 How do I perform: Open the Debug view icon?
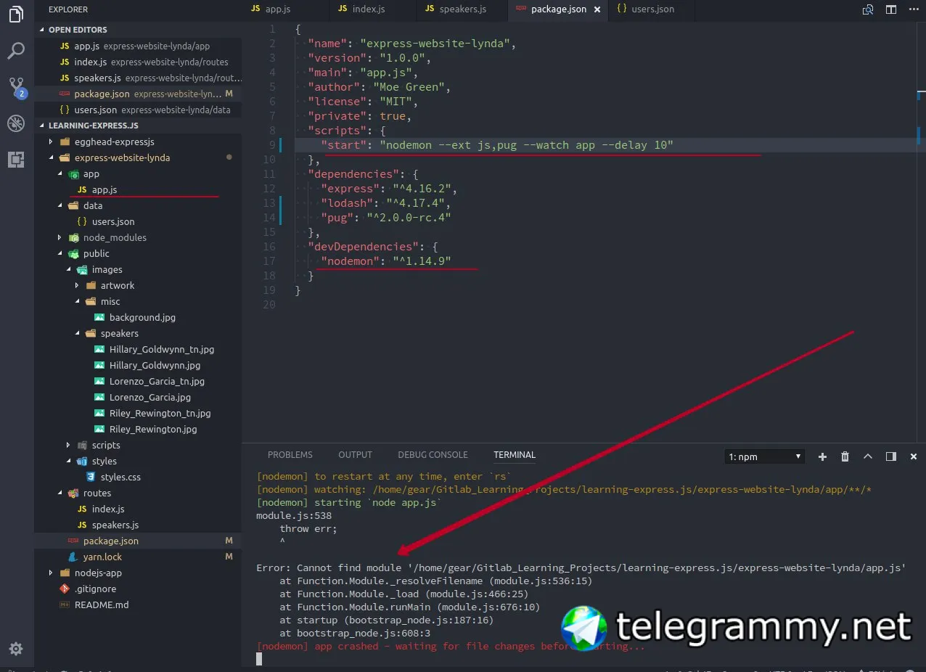click(16, 123)
